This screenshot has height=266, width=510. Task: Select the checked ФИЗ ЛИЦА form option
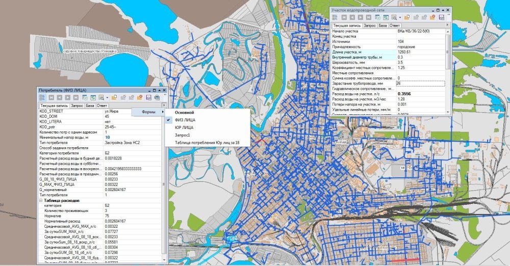click(x=185, y=120)
